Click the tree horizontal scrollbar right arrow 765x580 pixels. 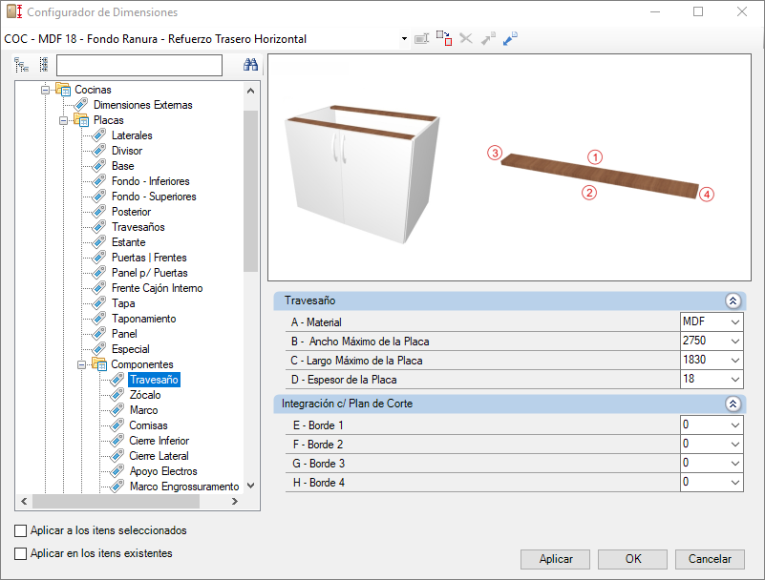235,501
